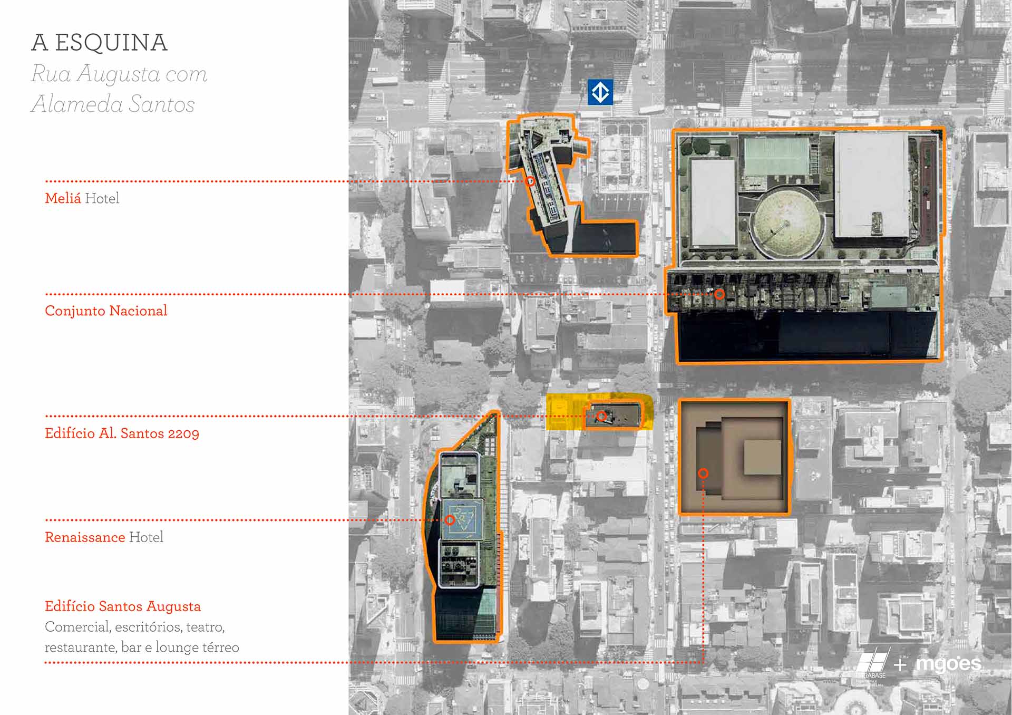The image size is (1012, 715).
Task: Click the red marker on Renaissance Hotel helipad
Action: (450, 520)
